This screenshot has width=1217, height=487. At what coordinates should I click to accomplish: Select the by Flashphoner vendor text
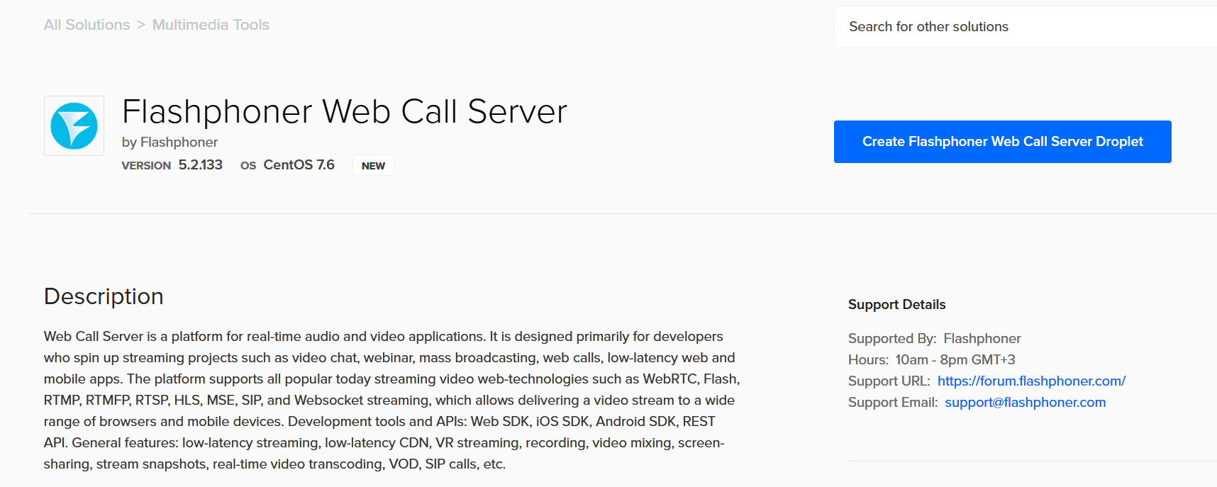click(170, 142)
